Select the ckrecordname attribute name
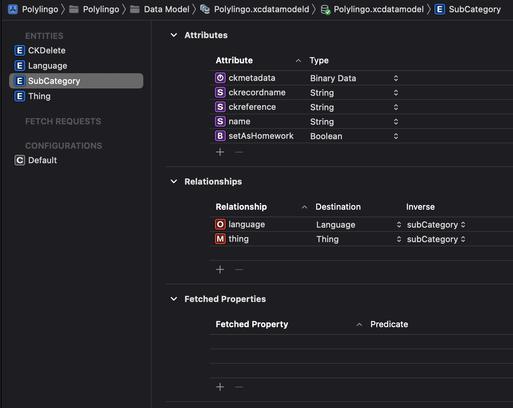 tap(257, 92)
